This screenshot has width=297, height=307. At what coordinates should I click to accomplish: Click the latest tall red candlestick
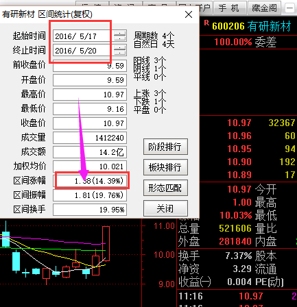point(106,243)
